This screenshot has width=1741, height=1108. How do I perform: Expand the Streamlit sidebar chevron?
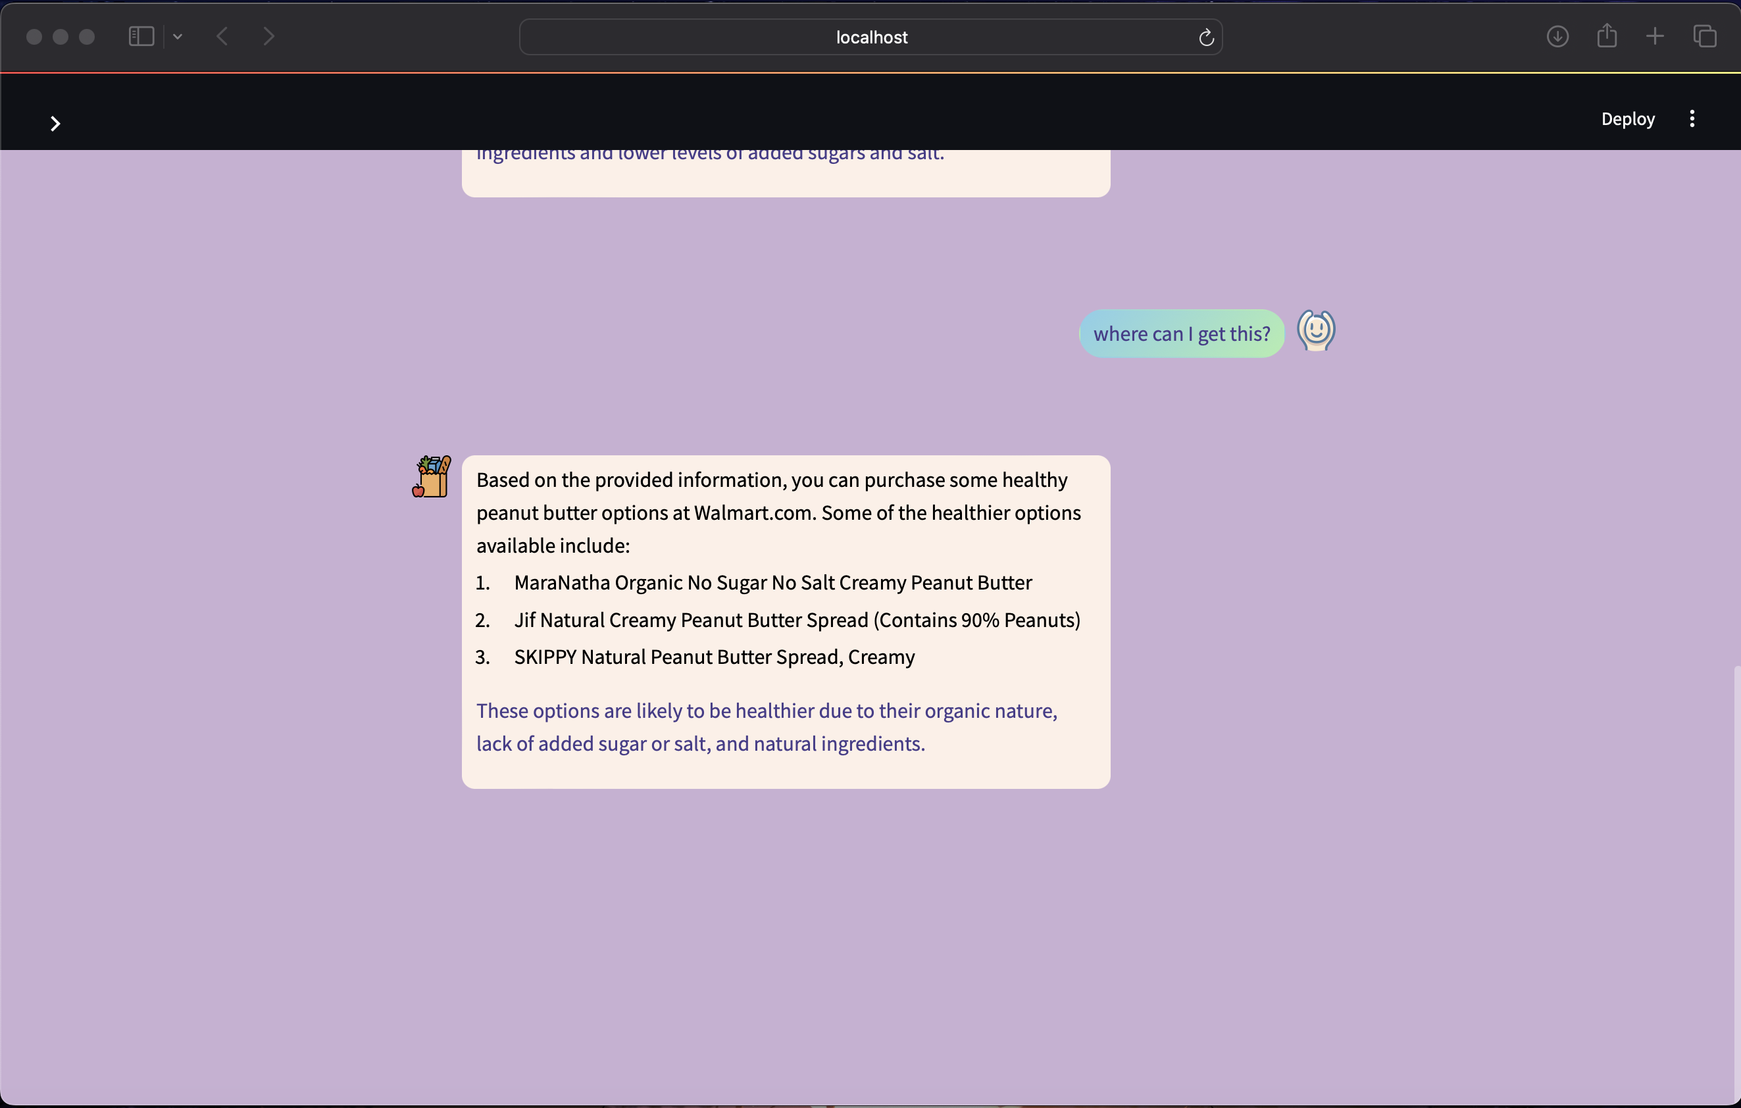point(55,124)
